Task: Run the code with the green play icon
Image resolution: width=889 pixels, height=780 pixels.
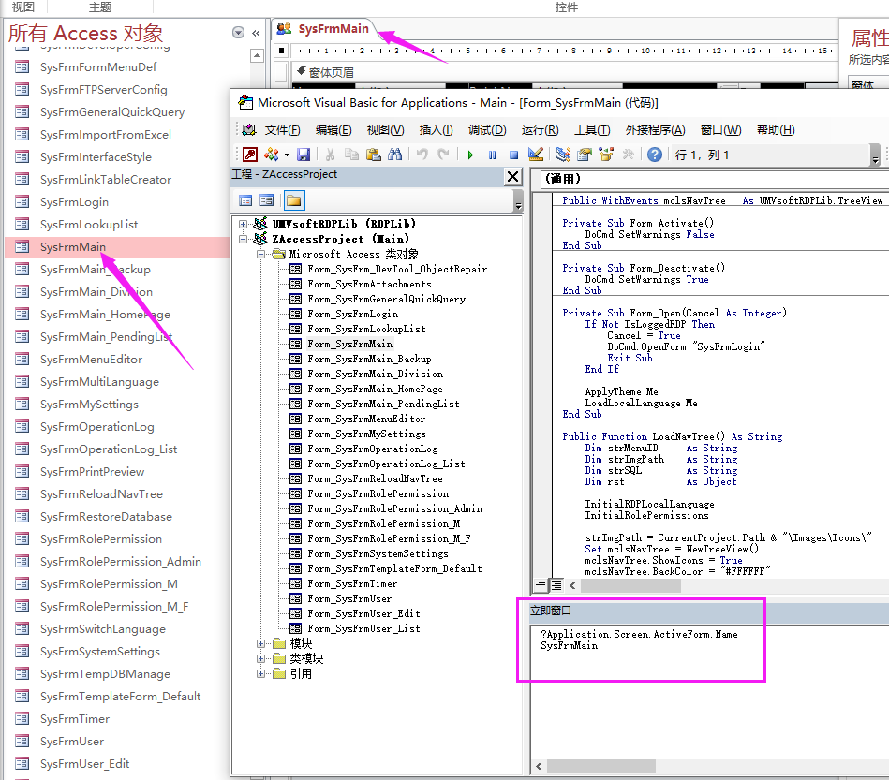Action: [x=470, y=155]
